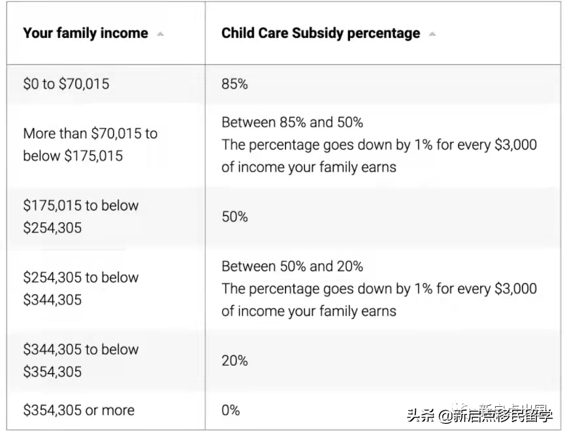Viewport: 565px width, 435px height.
Task: Click the Between 85% and 50% text
Action: click(x=292, y=122)
